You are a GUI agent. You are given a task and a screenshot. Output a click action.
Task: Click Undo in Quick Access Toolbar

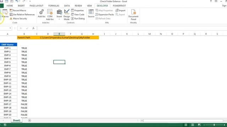tap(17, 1)
